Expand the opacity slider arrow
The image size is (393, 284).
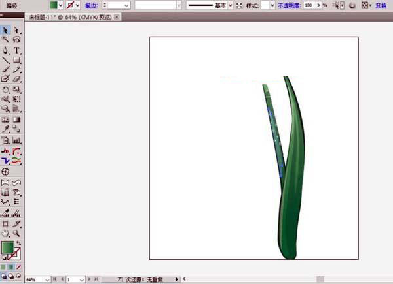pos(318,5)
